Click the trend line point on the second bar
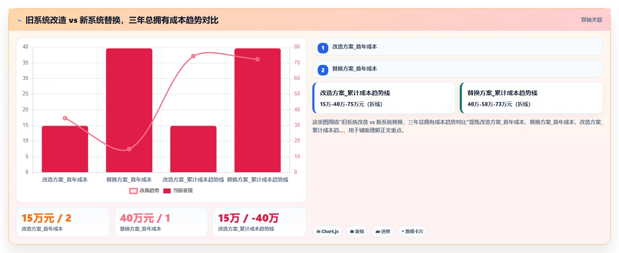The width and height of the screenshot is (619, 253). point(129,149)
